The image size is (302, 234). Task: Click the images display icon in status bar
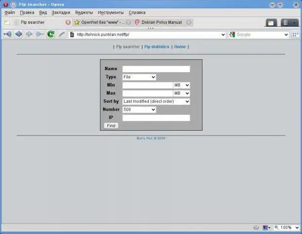coord(266,228)
